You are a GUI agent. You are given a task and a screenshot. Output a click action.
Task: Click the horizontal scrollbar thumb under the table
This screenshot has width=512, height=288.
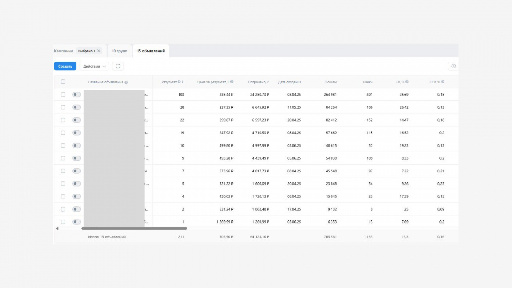tap(134, 228)
